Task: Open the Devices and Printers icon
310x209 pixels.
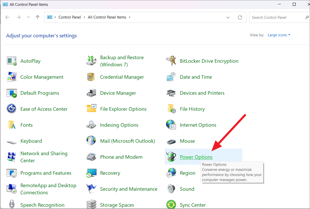Action: [171, 93]
